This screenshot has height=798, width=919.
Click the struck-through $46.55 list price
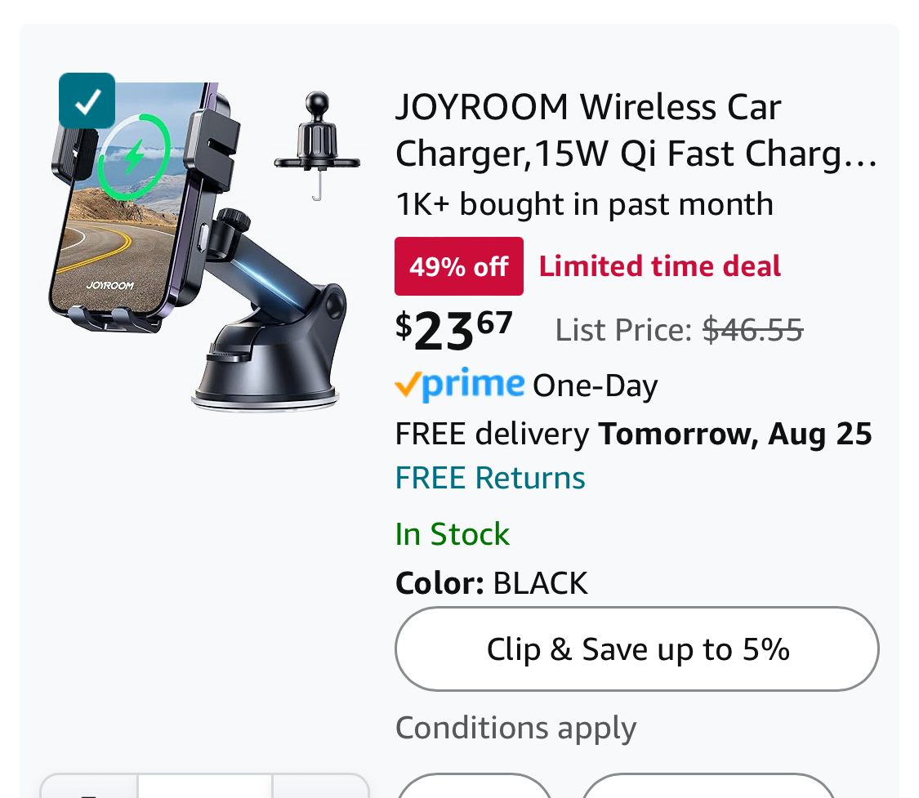tap(752, 330)
